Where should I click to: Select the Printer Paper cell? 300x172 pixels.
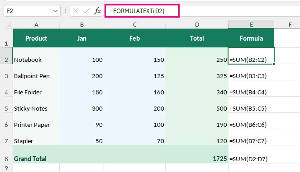click(x=36, y=121)
